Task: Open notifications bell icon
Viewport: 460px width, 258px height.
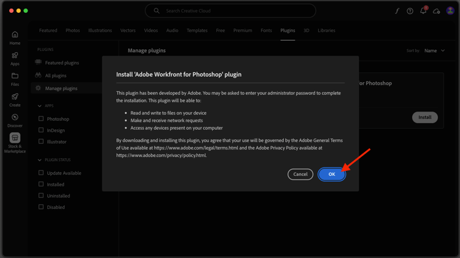Action: [x=423, y=11]
